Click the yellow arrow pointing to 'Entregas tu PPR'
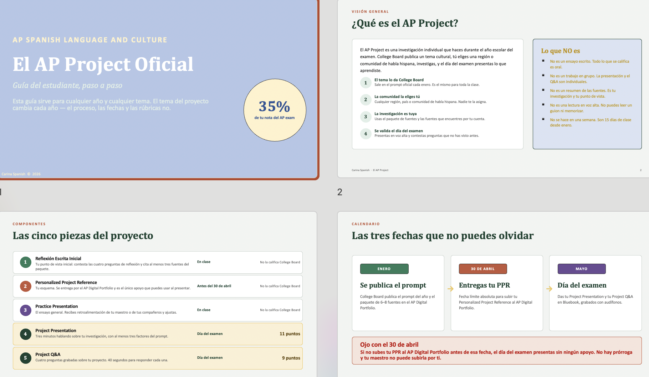Image resolution: width=649 pixels, height=377 pixels. (x=450, y=289)
